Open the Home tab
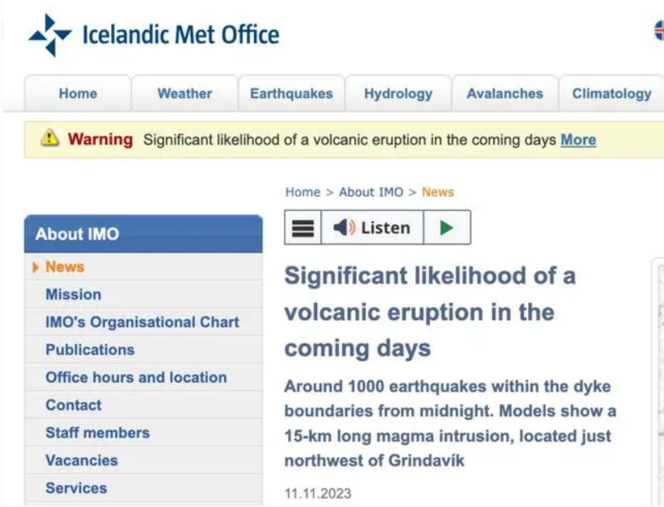The image size is (664, 507). [78, 94]
